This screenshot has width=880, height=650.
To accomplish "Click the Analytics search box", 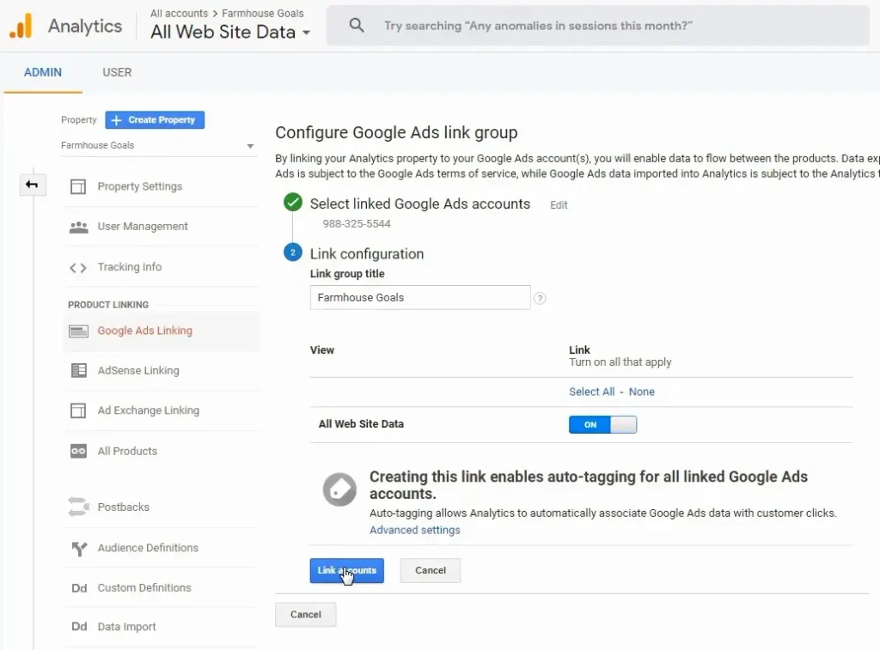I will [x=598, y=26].
